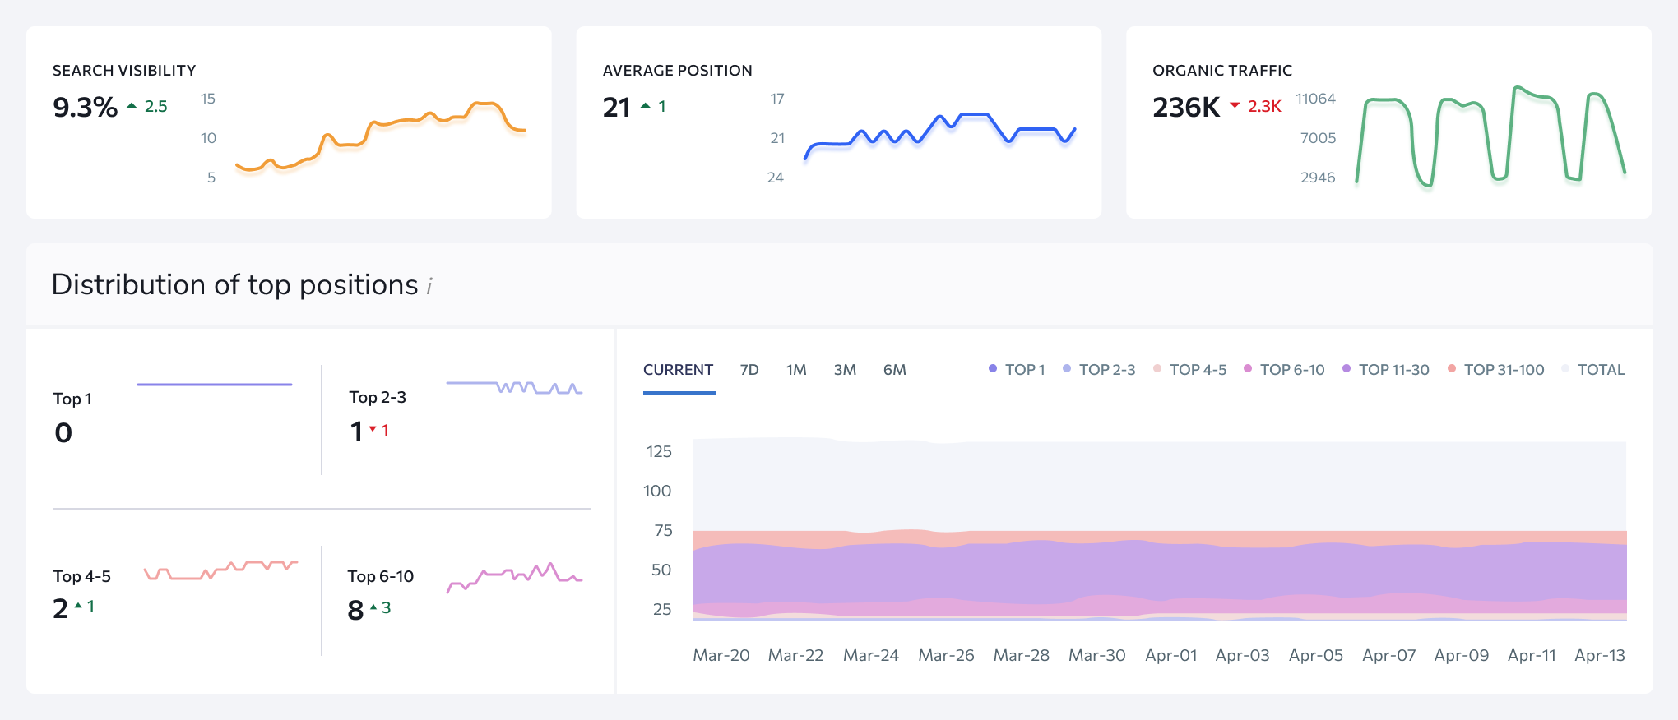Click the green up arrow beside average position change
This screenshot has height=720, width=1678.
tap(646, 106)
